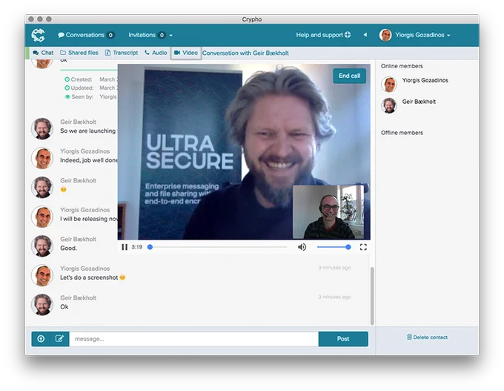Click the Invitations count badge

pyautogui.click(x=162, y=35)
